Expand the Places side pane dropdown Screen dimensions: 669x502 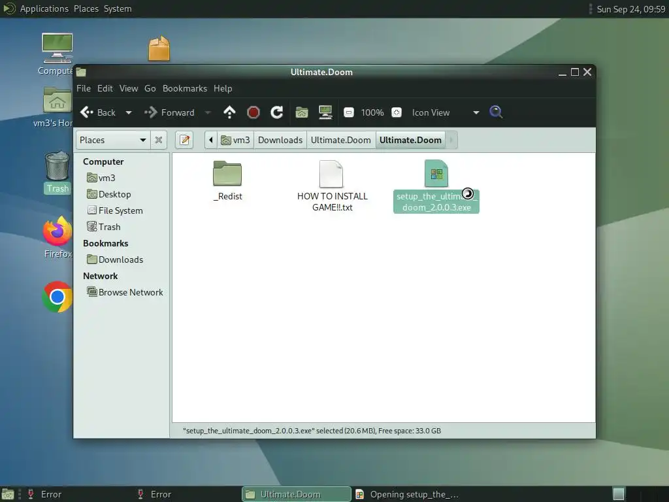click(112, 140)
